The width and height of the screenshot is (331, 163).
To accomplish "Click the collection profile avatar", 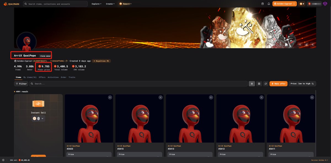I will click(x=27, y=42).
